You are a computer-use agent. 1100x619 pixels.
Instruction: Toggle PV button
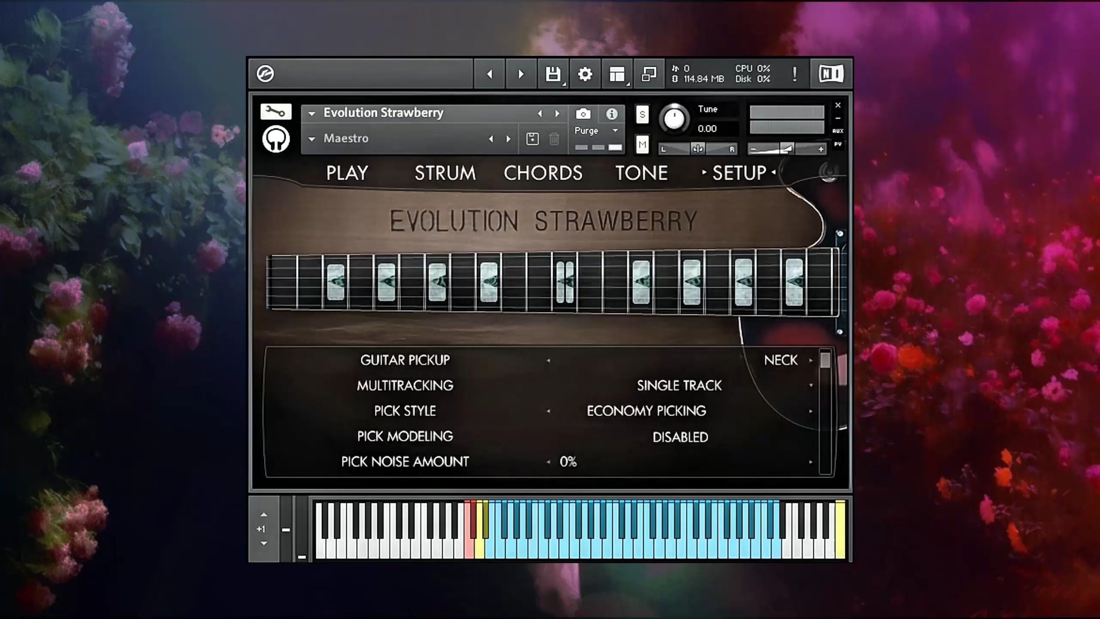[x=837, y=144]
